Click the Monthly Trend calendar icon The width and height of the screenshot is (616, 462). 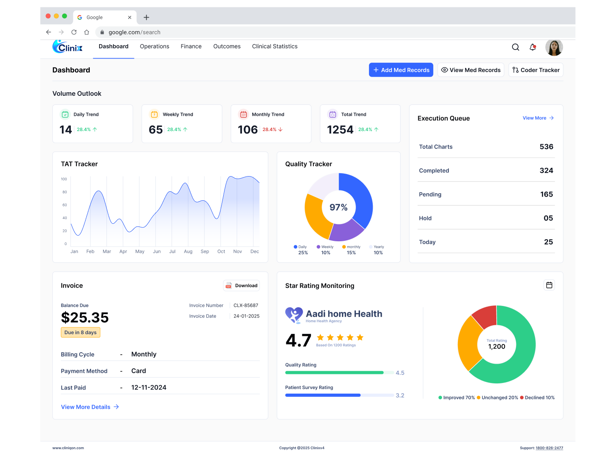(243, 115)
